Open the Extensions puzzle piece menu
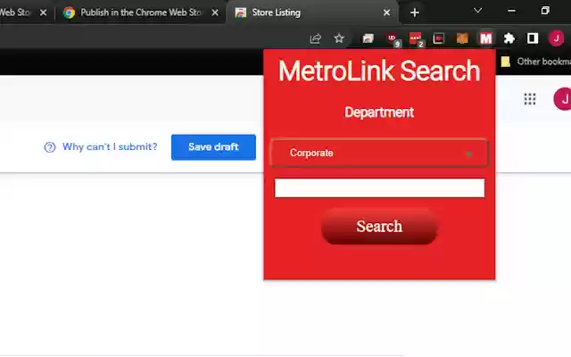Screen dimensions: 571x357 click(509, 38)
